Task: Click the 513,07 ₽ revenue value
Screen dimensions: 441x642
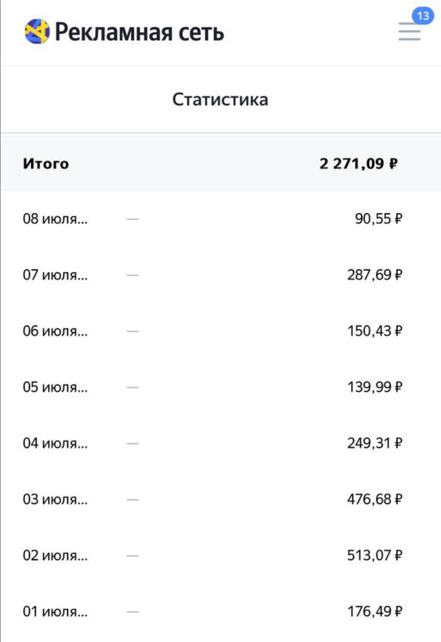Action: [375, 555]
